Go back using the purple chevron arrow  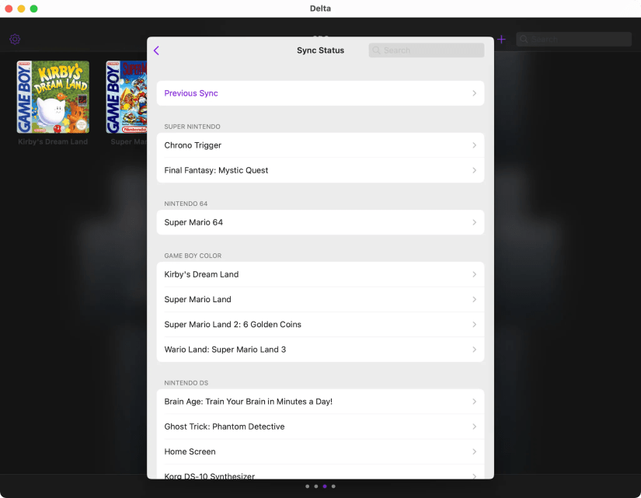(156, 50)
